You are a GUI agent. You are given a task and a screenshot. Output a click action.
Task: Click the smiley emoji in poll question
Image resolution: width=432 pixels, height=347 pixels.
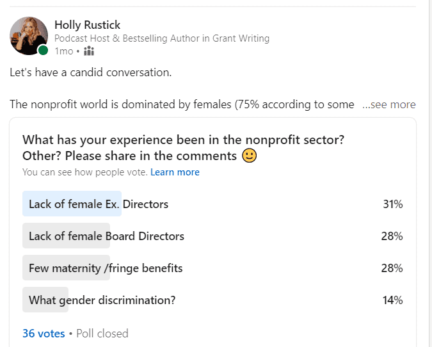pos(250,156)
